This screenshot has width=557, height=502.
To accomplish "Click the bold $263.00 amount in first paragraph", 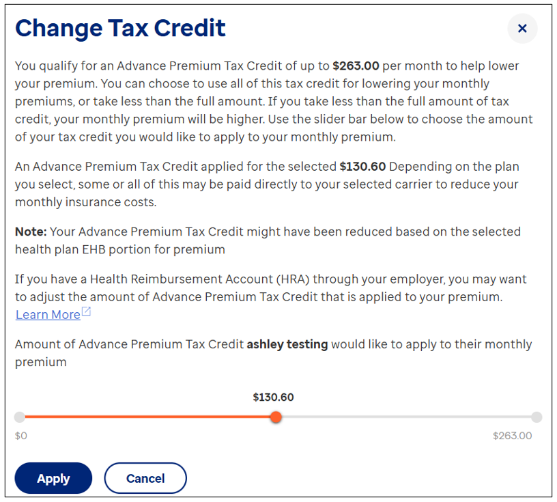I will coord(356,66).
